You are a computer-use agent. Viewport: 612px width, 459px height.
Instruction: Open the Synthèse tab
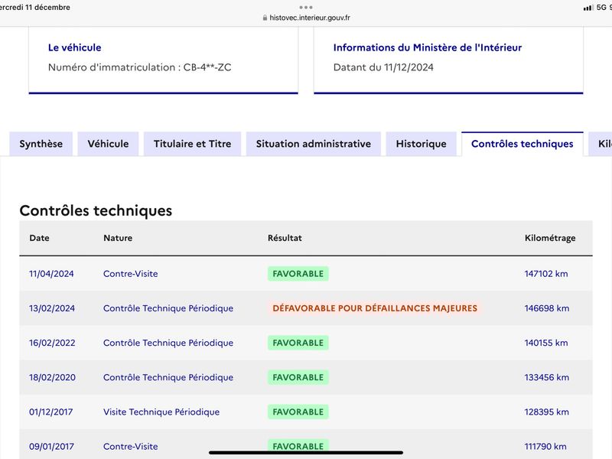(x=41, y=144)
